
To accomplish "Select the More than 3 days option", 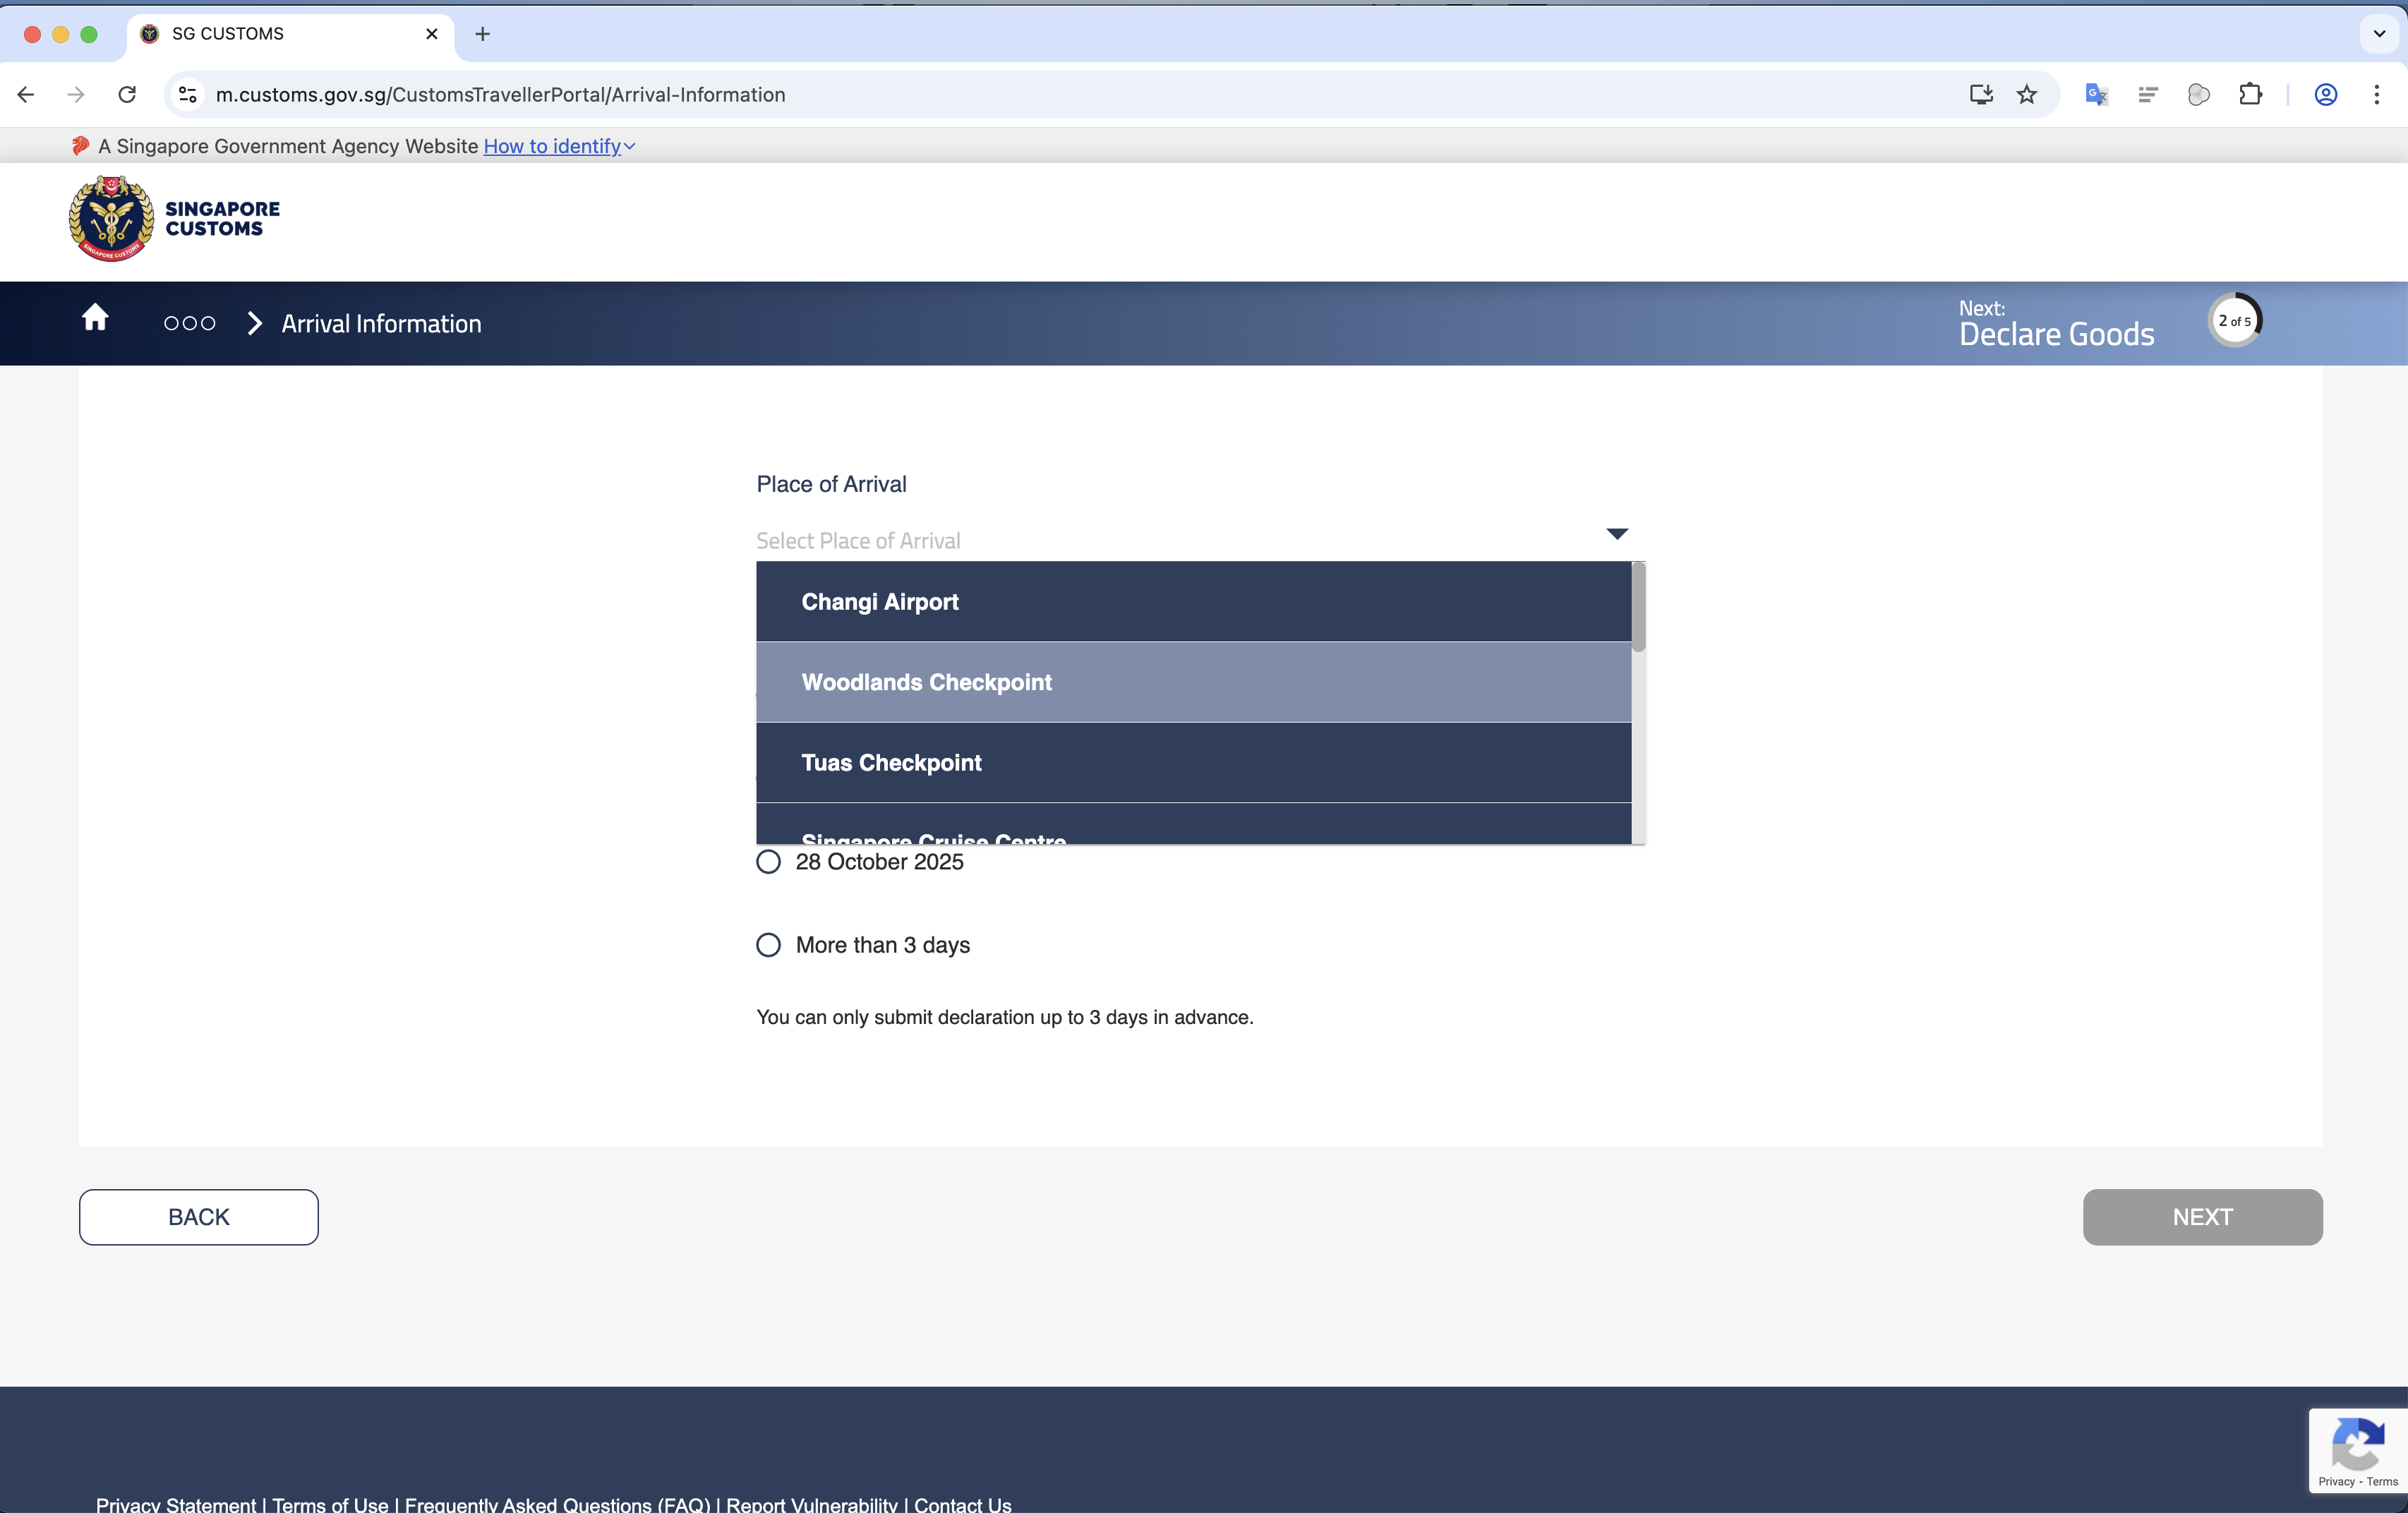I will click(x=768, y=945).
